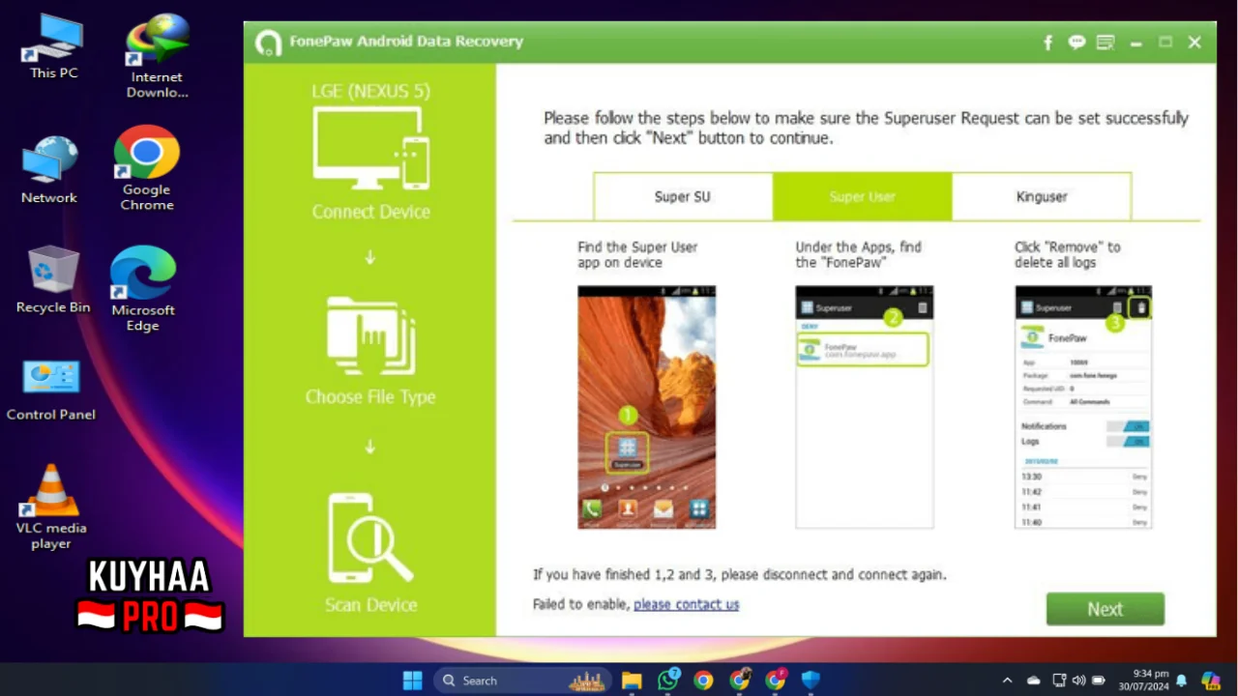Switch to the Kinguser tab
Viewport: 1238px width, 696px height.
coord(1042,196)
